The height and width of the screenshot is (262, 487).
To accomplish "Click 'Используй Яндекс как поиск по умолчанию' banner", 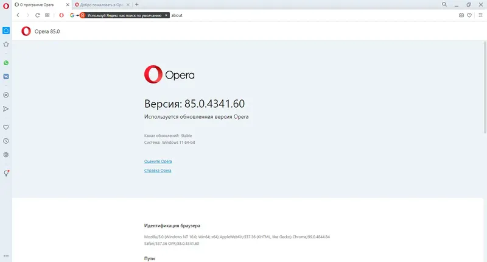I will pyautogui.click(x=124, y=15).
